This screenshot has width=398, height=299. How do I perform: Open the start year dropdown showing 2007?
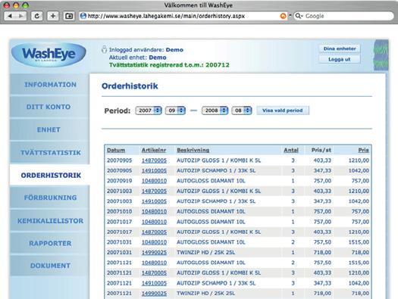pyautogui.click(x=149, y=111)
